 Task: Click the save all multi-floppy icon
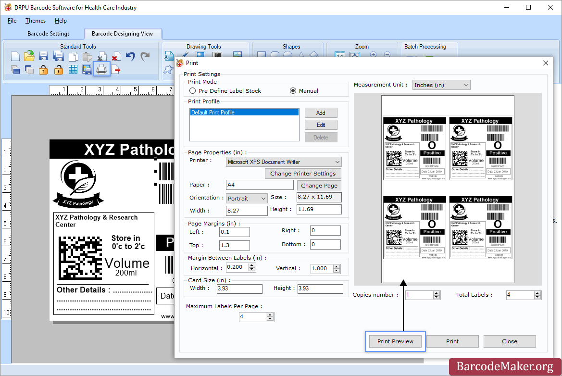(58, 56)
